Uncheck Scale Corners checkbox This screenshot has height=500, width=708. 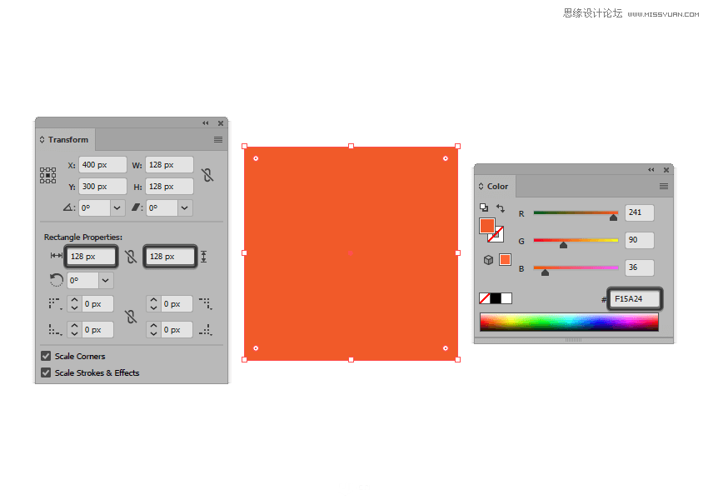[46, 356]
